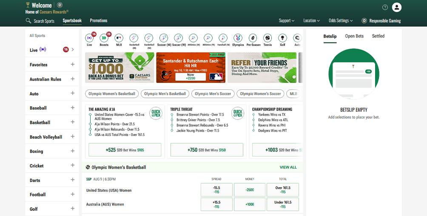Open the $1,000 bonus bet banner
427x216 pixels.
120,68
